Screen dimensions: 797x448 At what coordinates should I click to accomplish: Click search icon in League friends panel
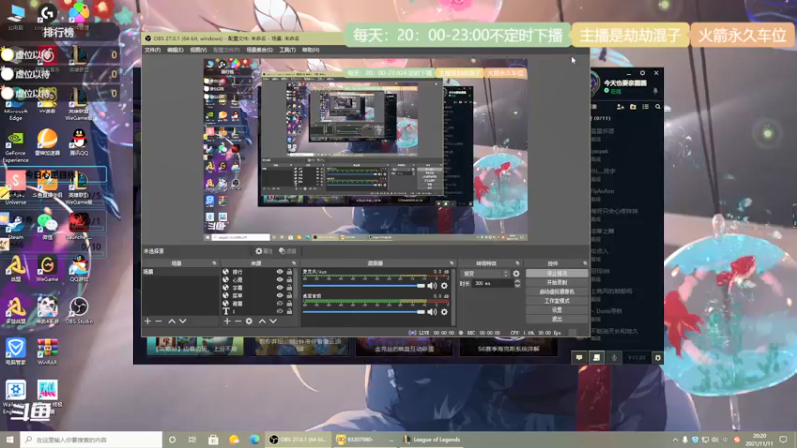click(x=658, y=107)
